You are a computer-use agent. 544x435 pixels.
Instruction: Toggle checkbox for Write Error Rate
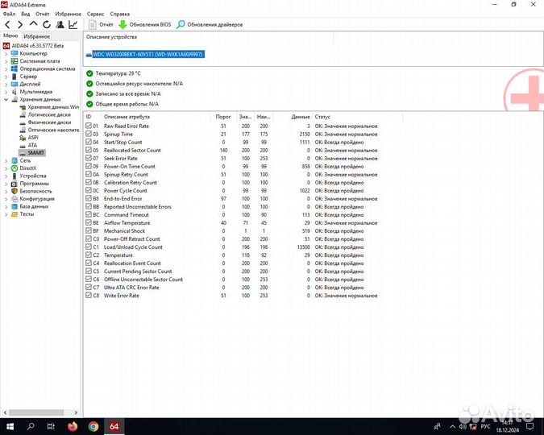coord(89,296)
